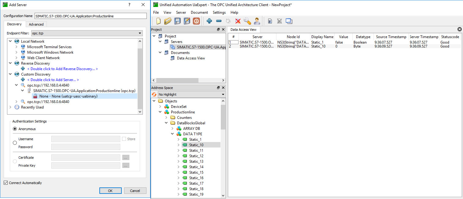Screen dimensions: 463x199
Task: Remove document with the crossed page icon
Action: click(279, 21)
